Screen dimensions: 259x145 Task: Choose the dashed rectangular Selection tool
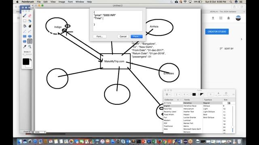click(25, 21)
